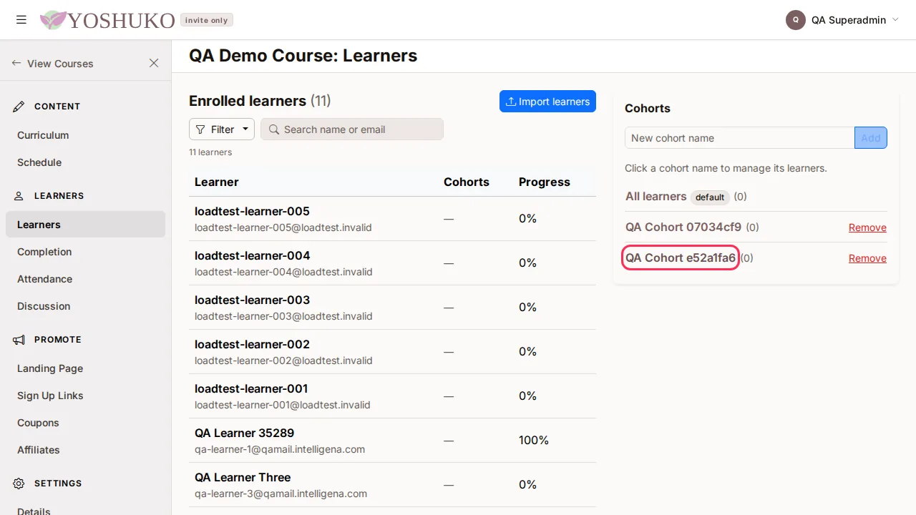
Task: Select learner QA Learner Three
Action: 243,478
